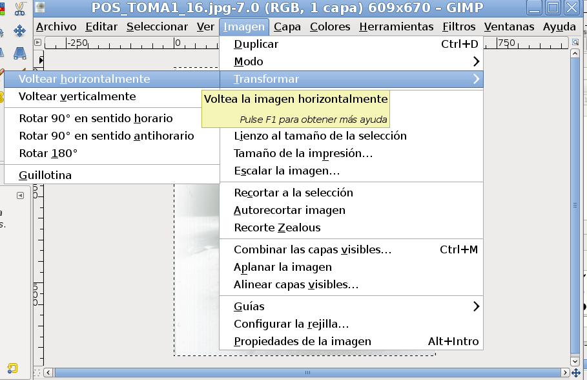This screenshot has height=380, width=587.
Task: Select the Perspective tool in toolbox
Action: 20,53
